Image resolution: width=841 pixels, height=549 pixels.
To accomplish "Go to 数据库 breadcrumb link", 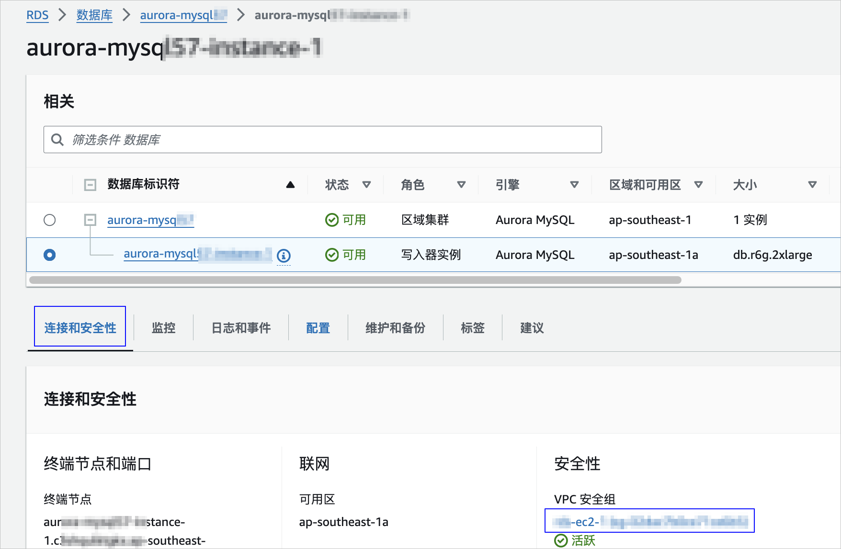I will [94, 15].
